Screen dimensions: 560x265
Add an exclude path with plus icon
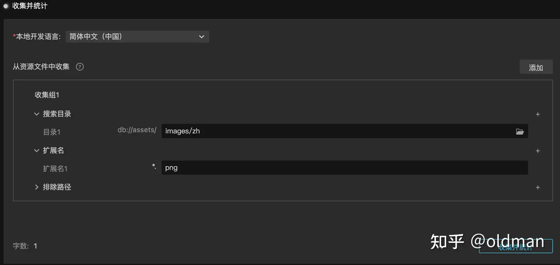(538, 187)
